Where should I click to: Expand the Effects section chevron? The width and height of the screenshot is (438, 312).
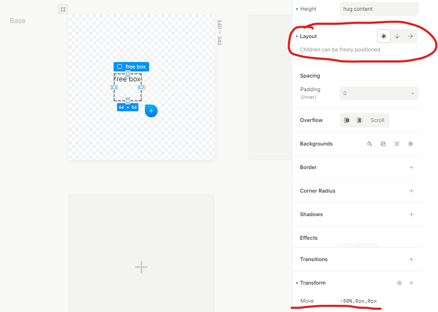(358, 246)
